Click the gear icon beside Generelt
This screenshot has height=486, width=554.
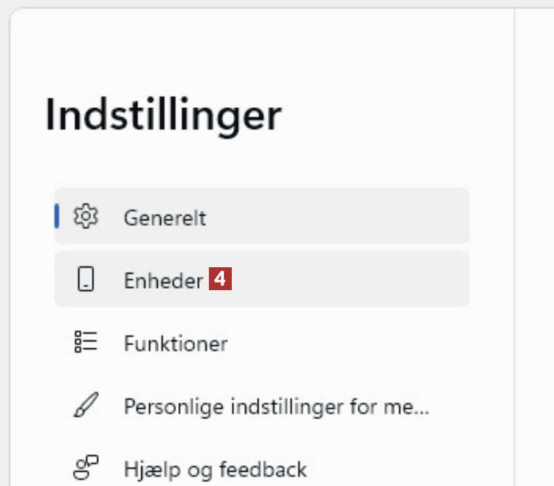[85, 217]
